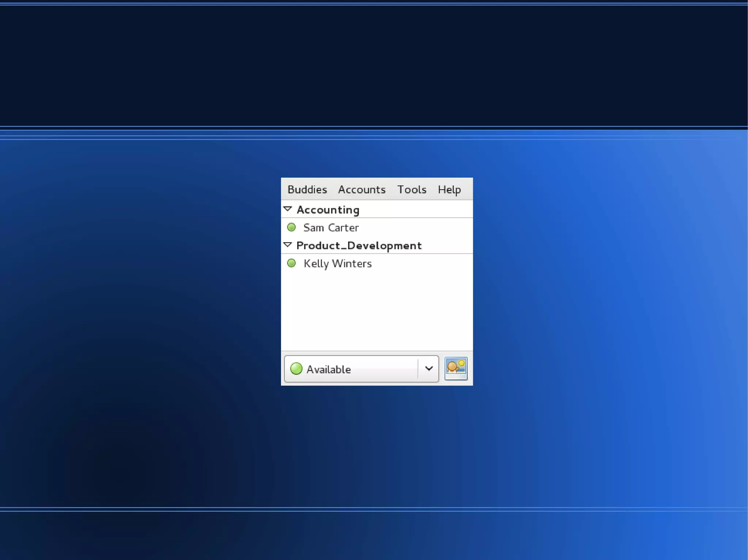Open the Help menu
Screen dimensions: 748x560
(x=449, y=189)
